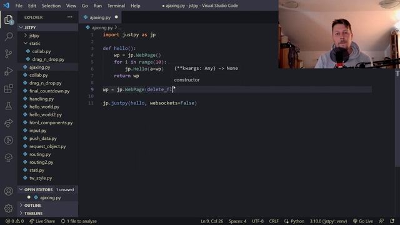Select ajaxing.py in the file tree

(47, 67)
